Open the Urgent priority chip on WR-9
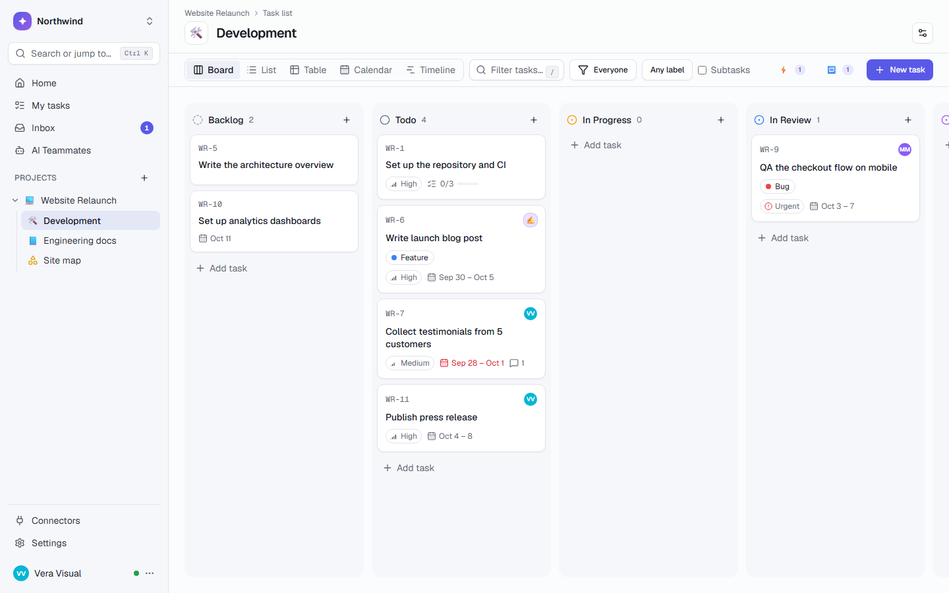Screen dimensions: 949x593 (782, 206)
